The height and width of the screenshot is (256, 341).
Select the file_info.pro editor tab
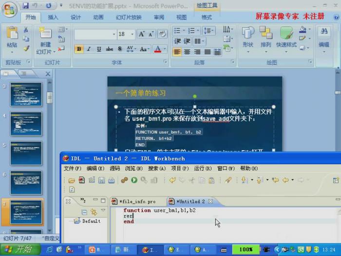point(136,201)
